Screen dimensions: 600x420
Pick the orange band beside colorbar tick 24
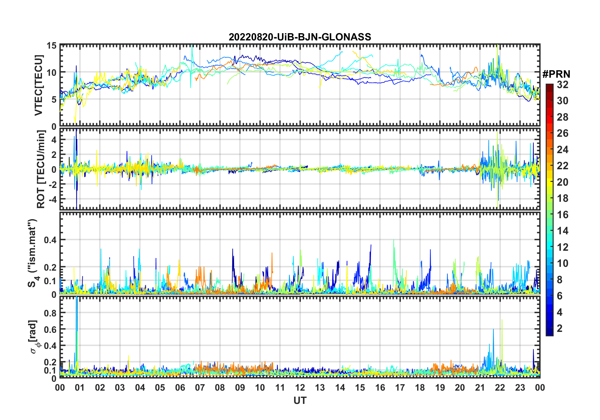coord(550,149)
